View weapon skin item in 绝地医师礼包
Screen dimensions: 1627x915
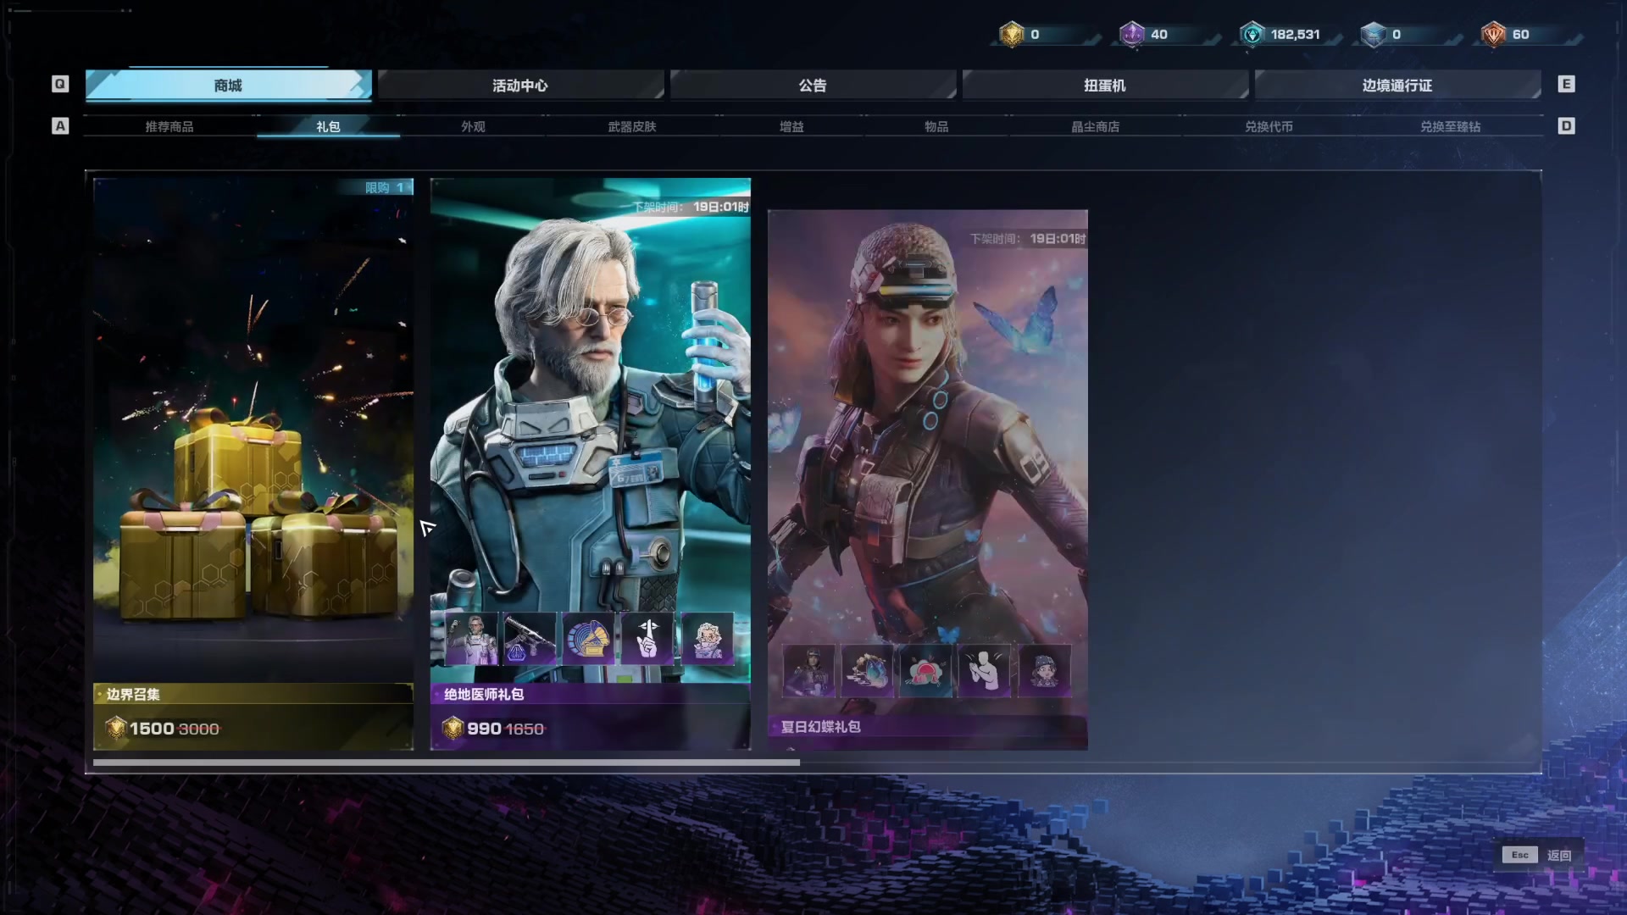click(530, 639)
